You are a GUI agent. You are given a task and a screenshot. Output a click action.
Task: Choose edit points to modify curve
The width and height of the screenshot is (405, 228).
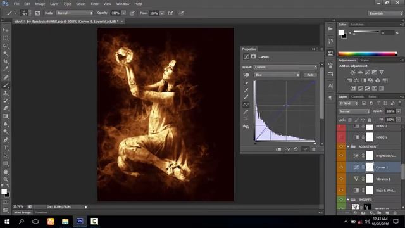pos(246,104)
